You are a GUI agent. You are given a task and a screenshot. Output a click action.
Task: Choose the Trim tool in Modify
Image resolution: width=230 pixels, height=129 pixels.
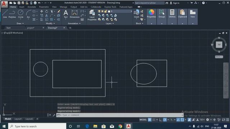(x=52, y=11)
